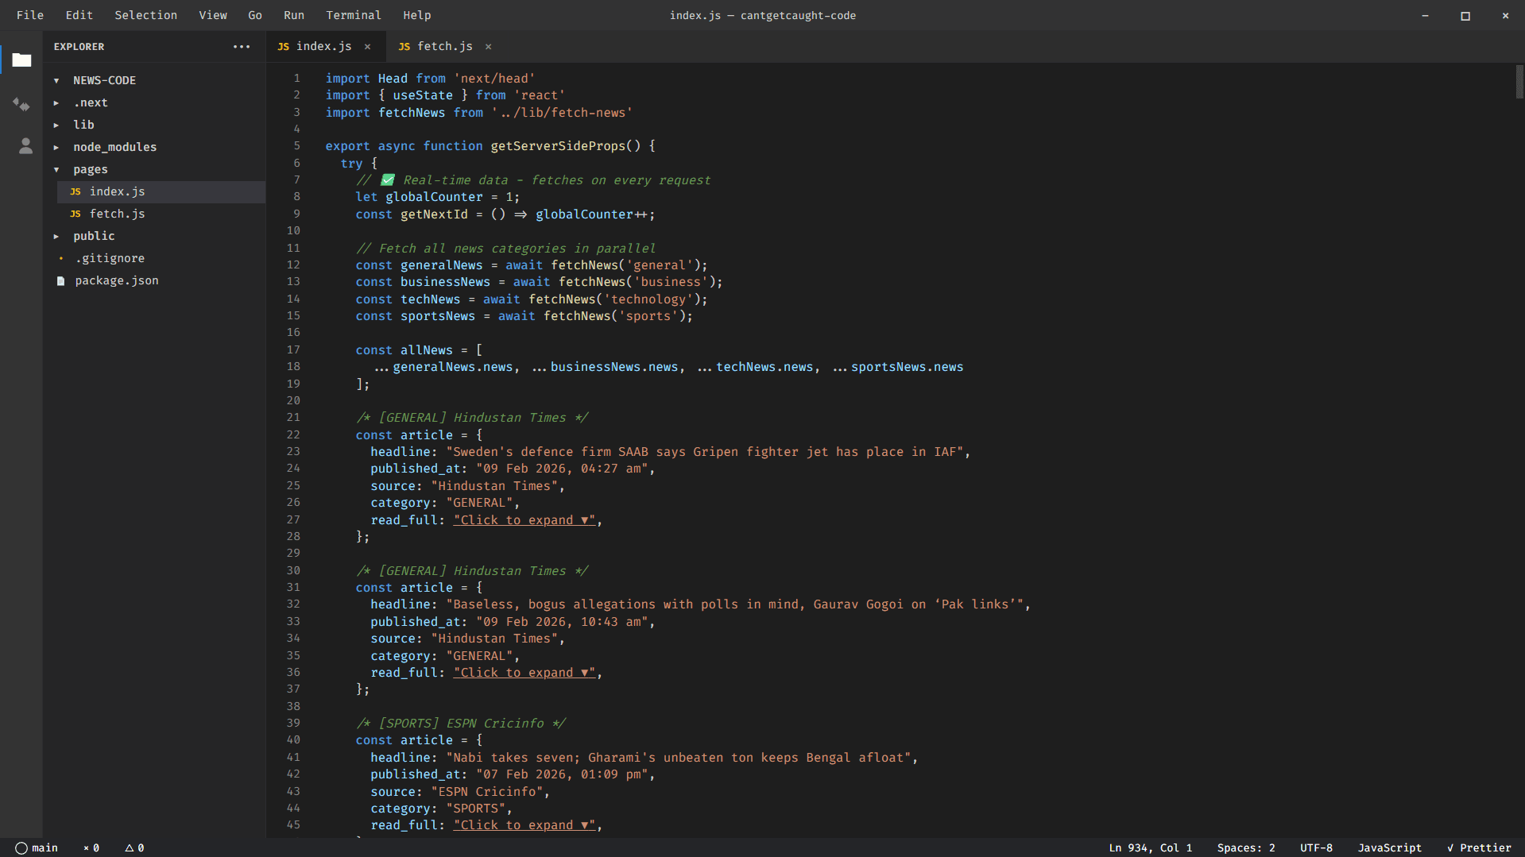1525x857 pixels.
Task: Click the warnings triangle indicator
Action: pyautogui.click(x=134, y=847)
